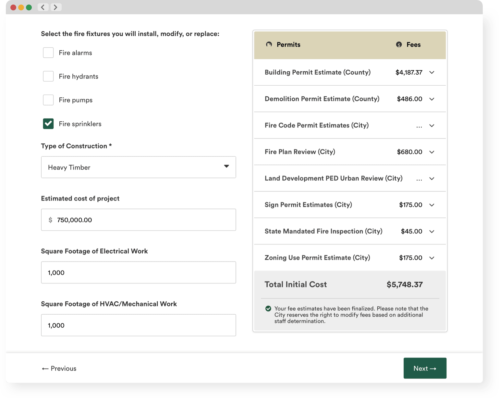Expand Fire Code Permit Estimates (City) row
The width and height of the screenshot is (499, 399).
point(432,126)
